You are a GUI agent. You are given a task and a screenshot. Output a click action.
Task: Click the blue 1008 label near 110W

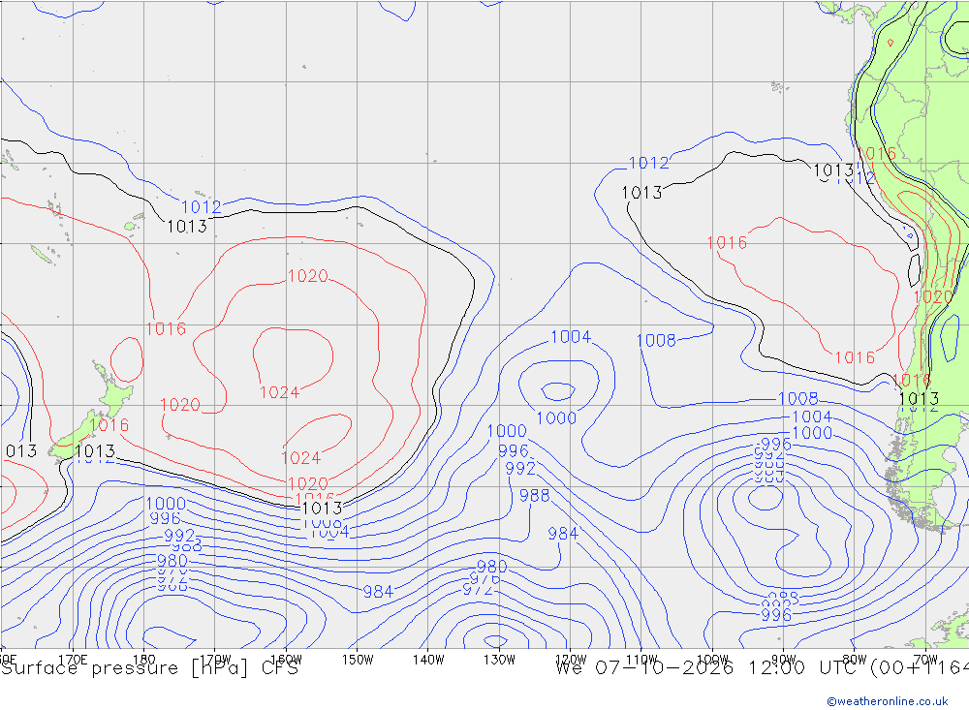click(656, 341)
